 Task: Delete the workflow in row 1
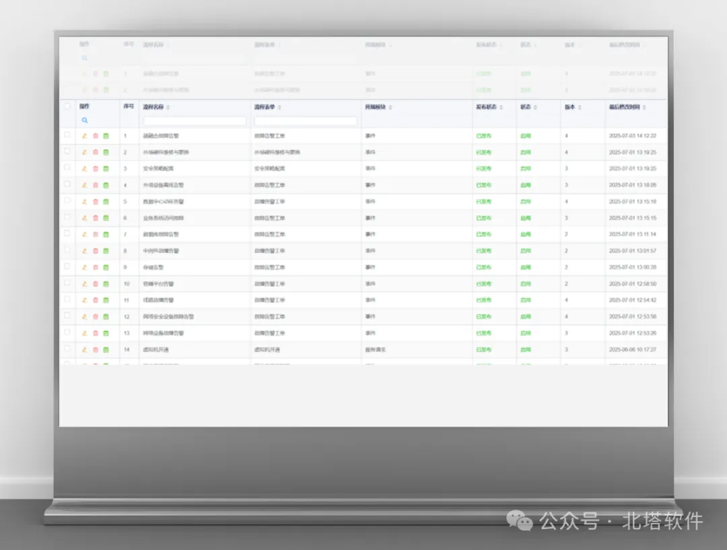(96, 136)
